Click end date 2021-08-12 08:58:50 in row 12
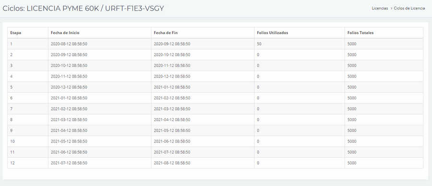 tap(172, 163)
